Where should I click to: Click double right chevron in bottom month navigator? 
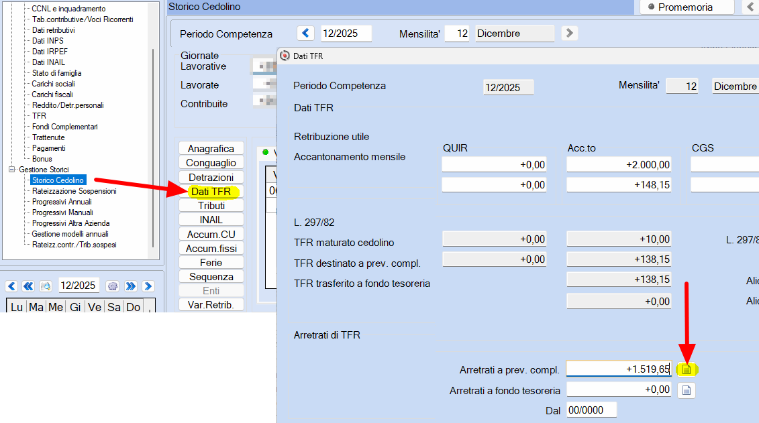pyautogui.click(x=131, y=286)
